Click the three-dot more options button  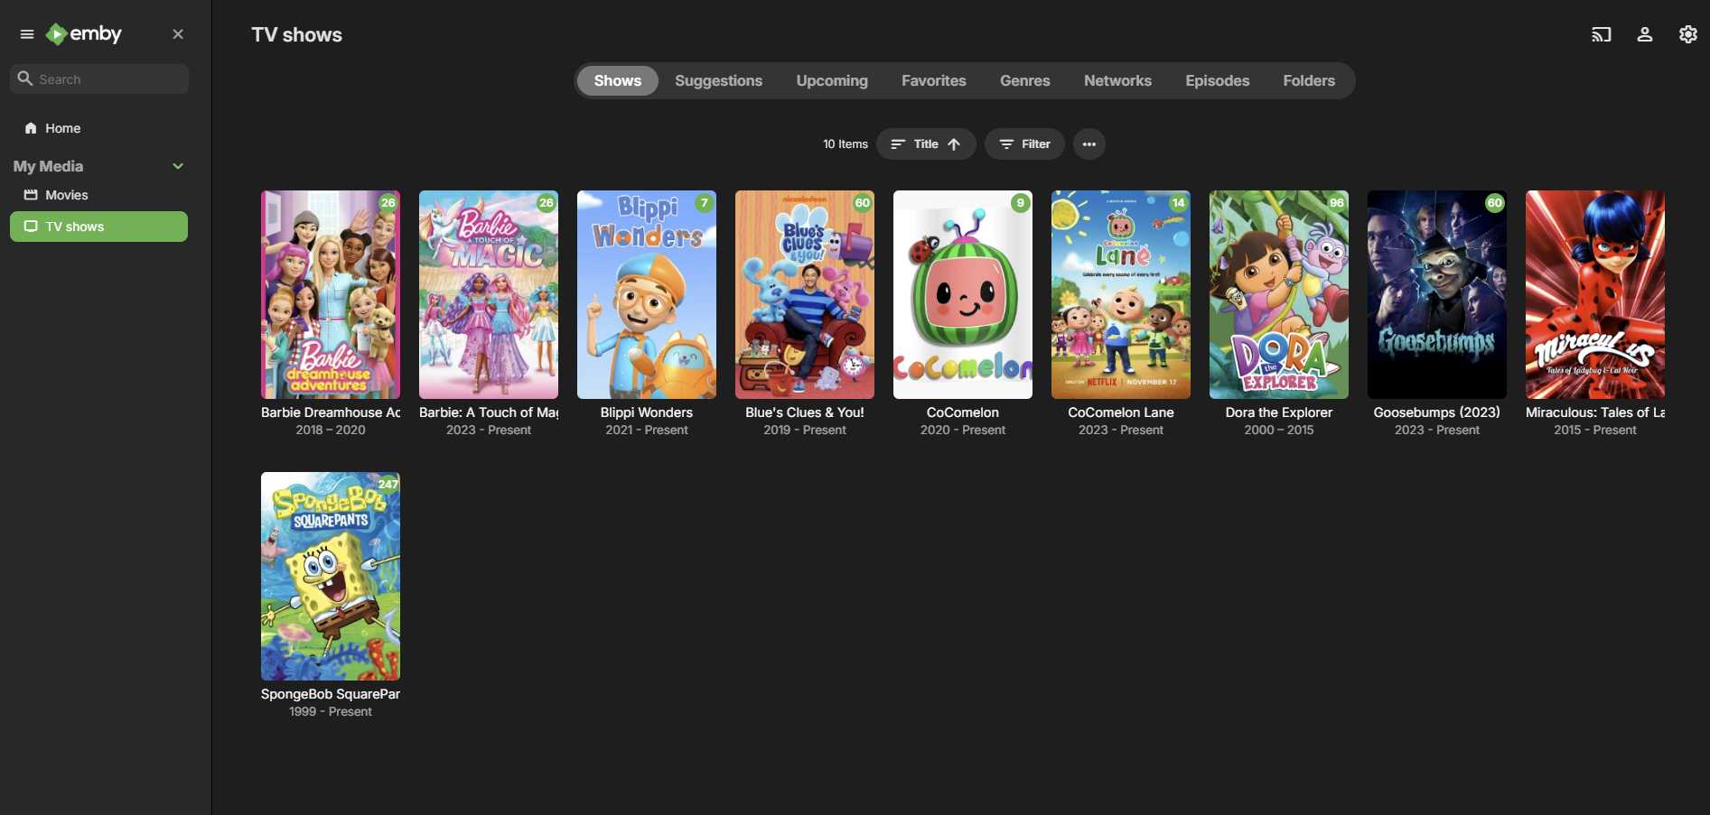pos(1089,144)
